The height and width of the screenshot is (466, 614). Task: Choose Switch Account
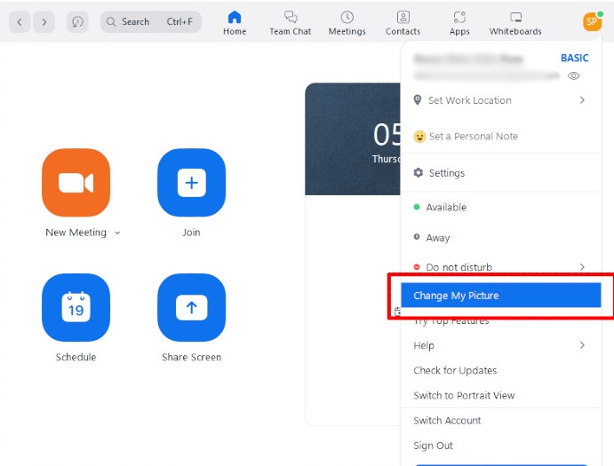pos(501,420)
